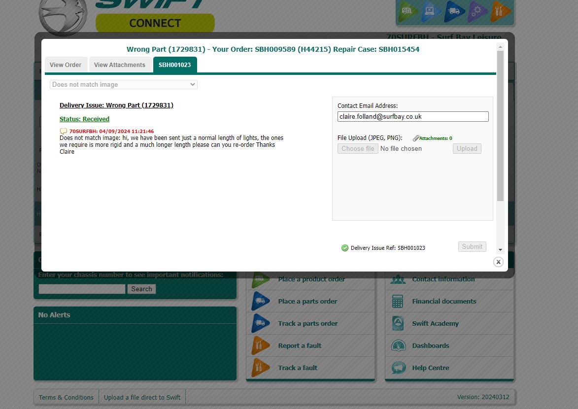Click the chassis number search input field
Image resolution: width=578 pixels, height=409 pixels.
pyautogui.click(x=82, y=289)
